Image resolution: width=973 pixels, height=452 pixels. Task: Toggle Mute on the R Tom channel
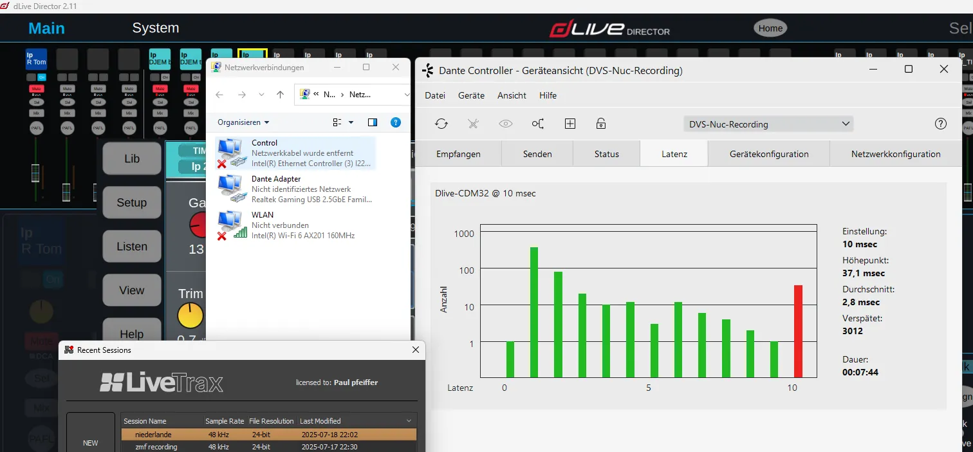36,89
